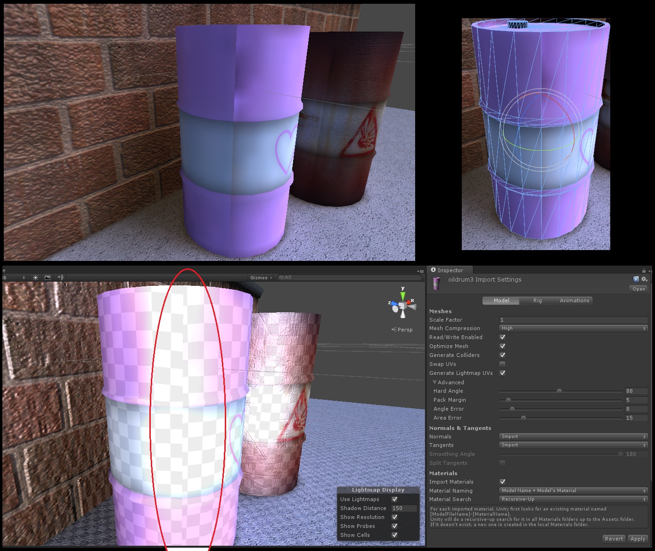Toggle Show Resolution checkbox

394,517
